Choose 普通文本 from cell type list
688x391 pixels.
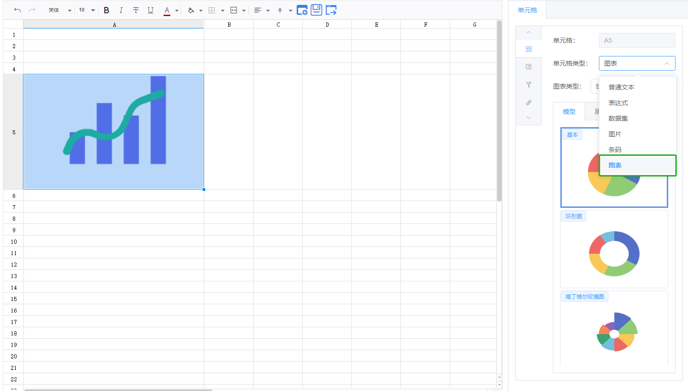pos(637,87)
